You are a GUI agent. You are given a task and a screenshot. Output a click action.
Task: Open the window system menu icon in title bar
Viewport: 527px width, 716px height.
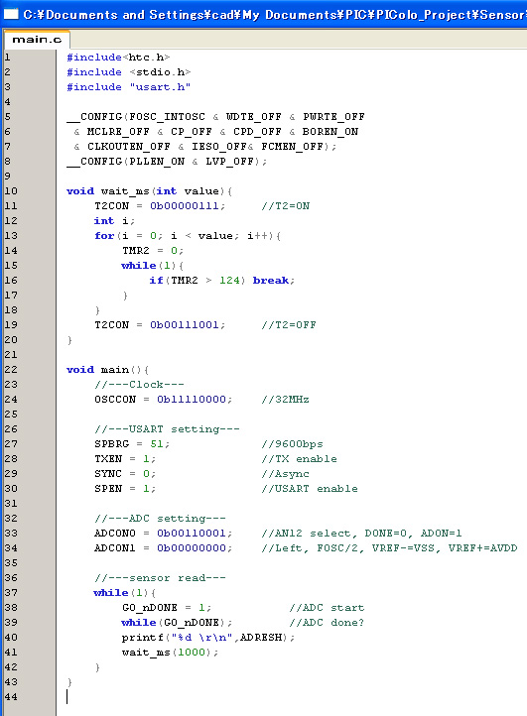tap(11, 14)
